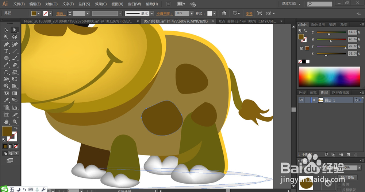Viewport: 365px width, 192px height.
Task: Select the Selection tool (black arrow)
Action: (x=6, y=30)
